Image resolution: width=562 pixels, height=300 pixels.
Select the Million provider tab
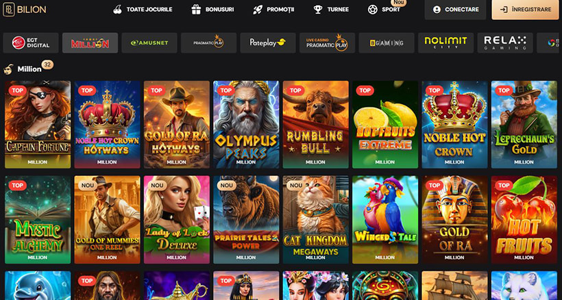click(90, 43)
